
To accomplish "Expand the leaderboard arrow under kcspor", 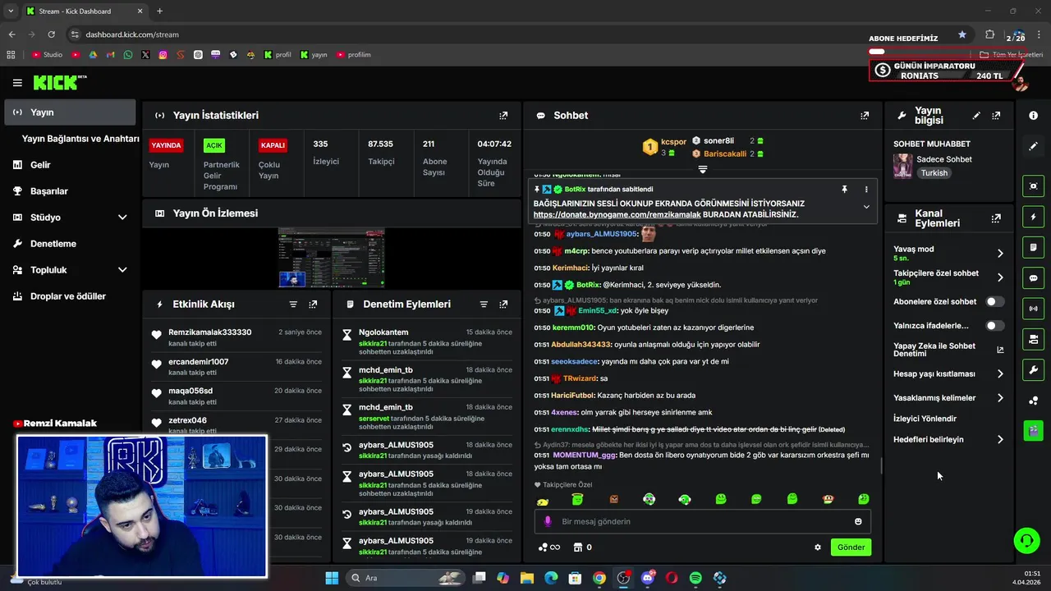I will [703, 169].
